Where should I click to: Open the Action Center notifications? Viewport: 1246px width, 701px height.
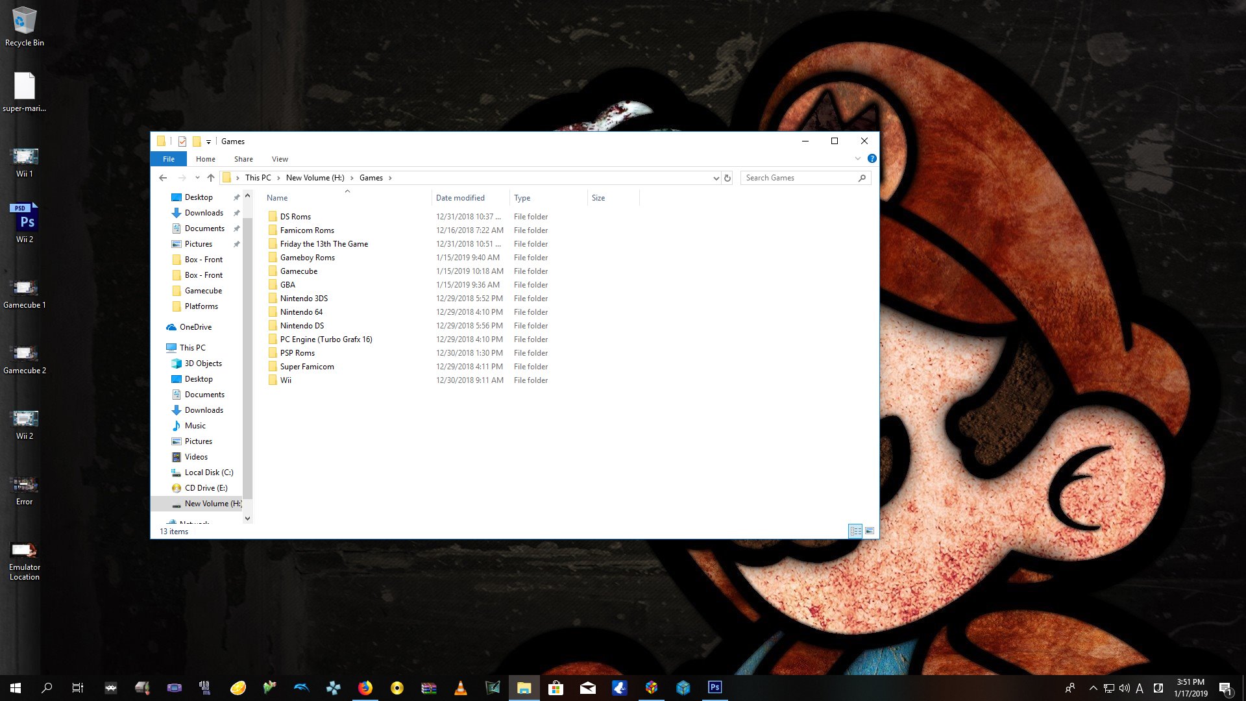[1225, 688]
